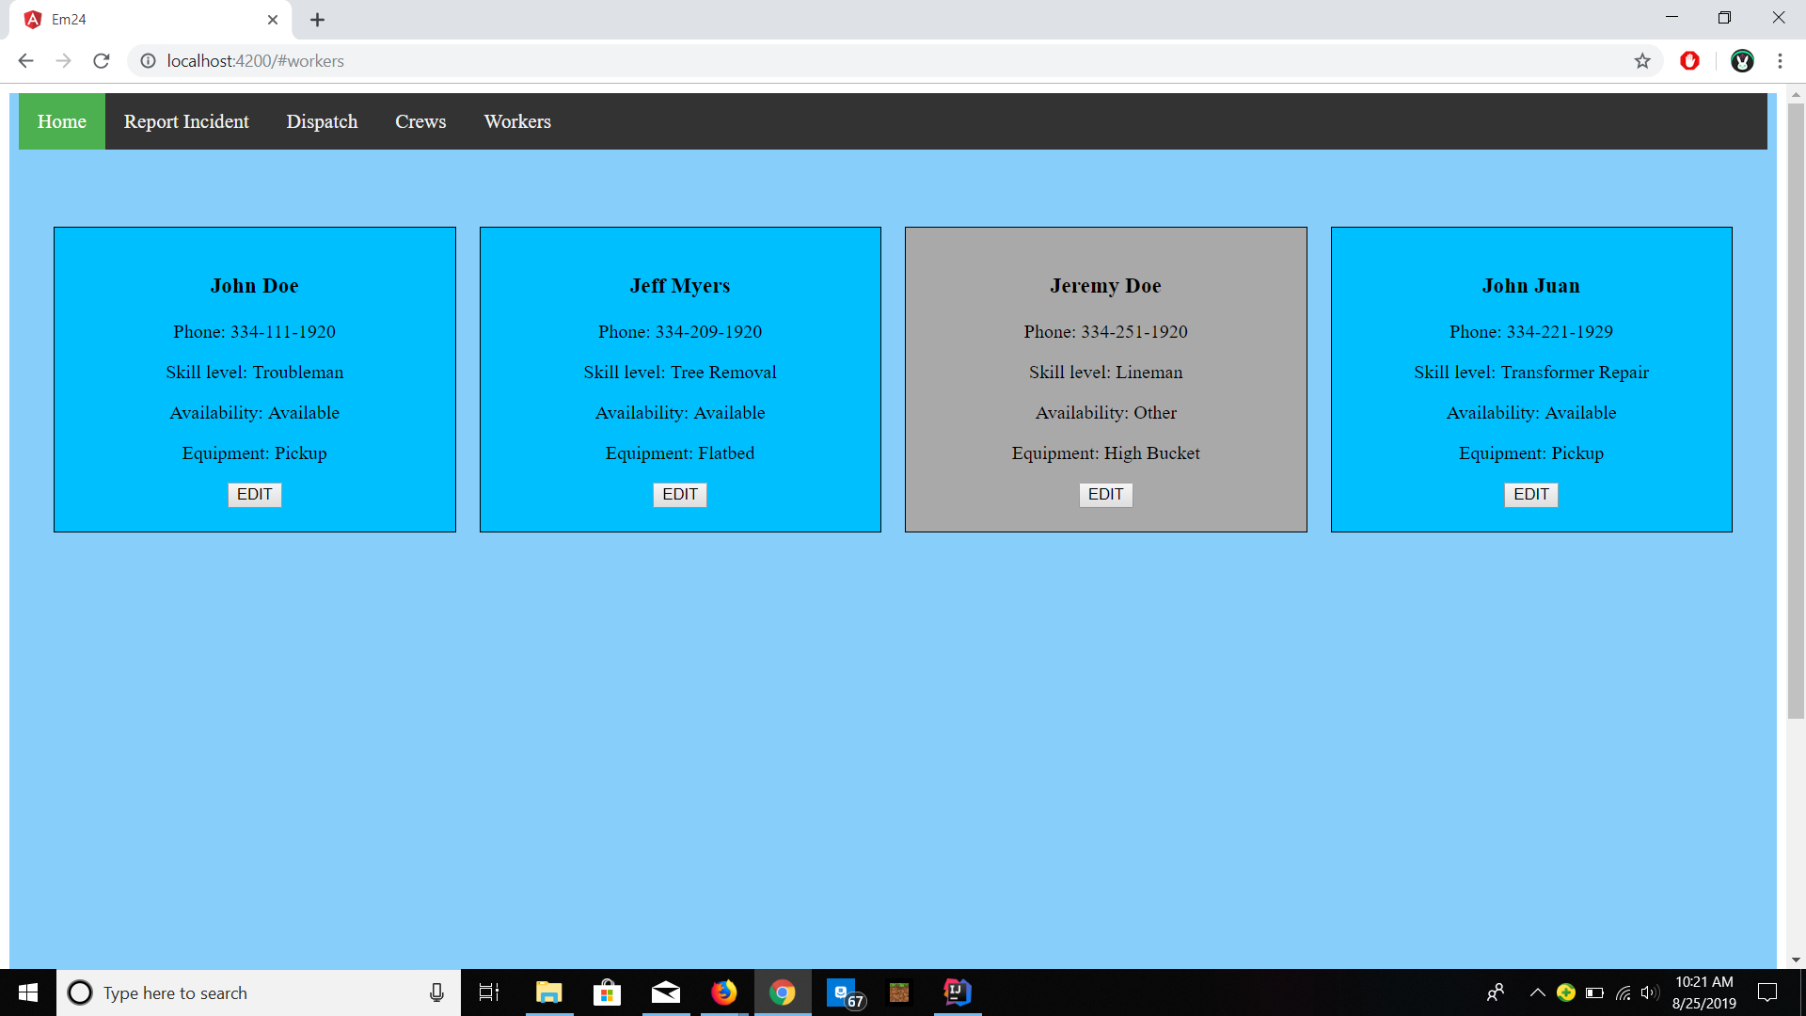Viewport: 1806px width, 1016px height.
Task: Open Firefox from the taskbar
Action: coord(723,992)
